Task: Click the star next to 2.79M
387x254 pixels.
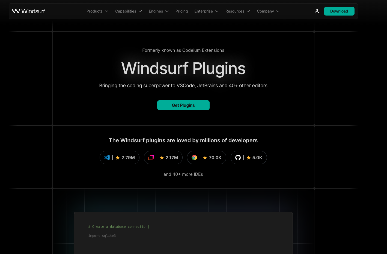Action: point(118,158)
